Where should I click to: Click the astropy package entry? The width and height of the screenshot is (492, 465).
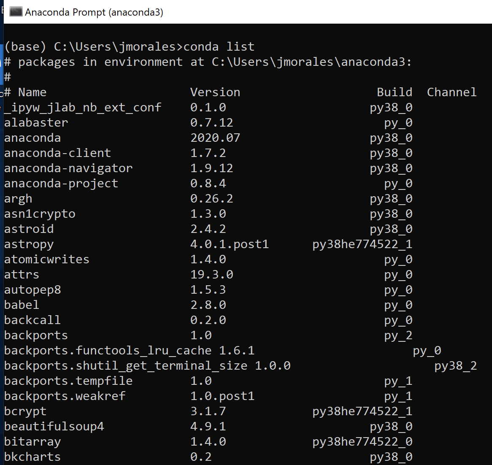click(29, 244)
